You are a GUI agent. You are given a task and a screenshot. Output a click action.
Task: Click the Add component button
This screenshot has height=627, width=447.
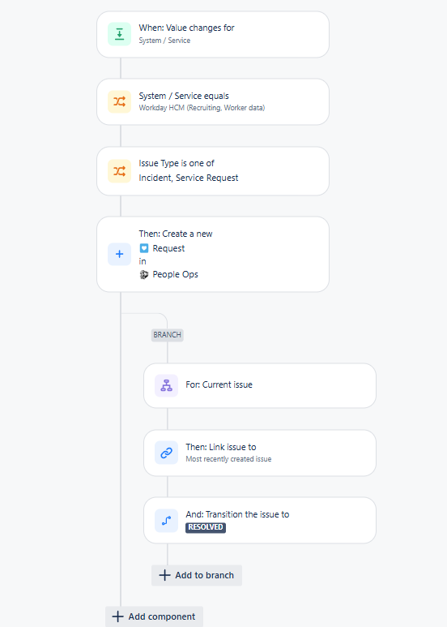point(154,616)
